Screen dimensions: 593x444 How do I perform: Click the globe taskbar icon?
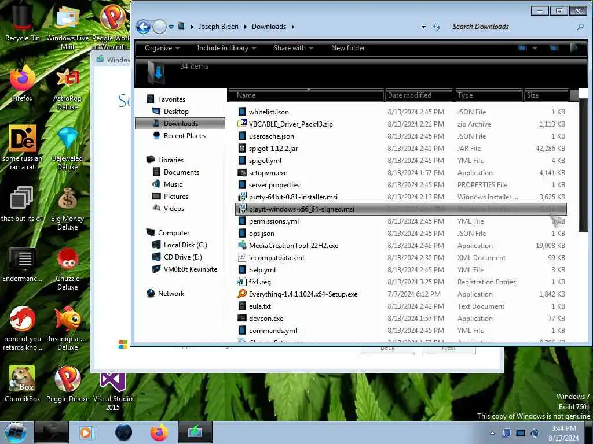(123, 432)
